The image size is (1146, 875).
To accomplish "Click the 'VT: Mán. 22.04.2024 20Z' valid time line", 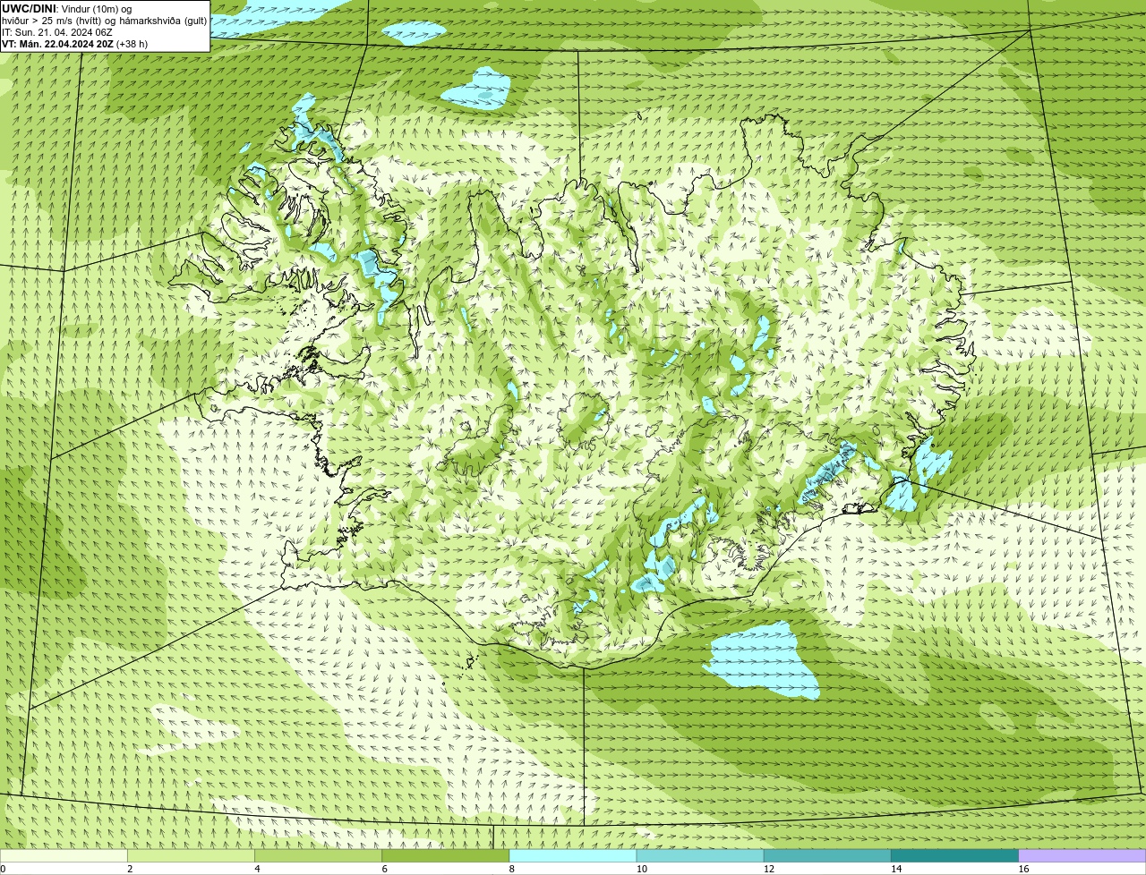I will (x=75, y=44).
